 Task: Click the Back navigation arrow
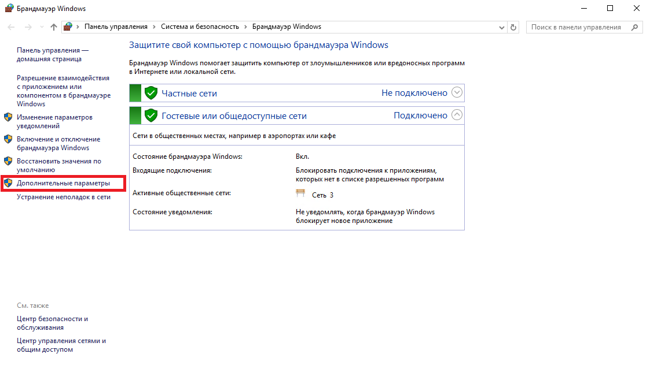tap(11, 27)
